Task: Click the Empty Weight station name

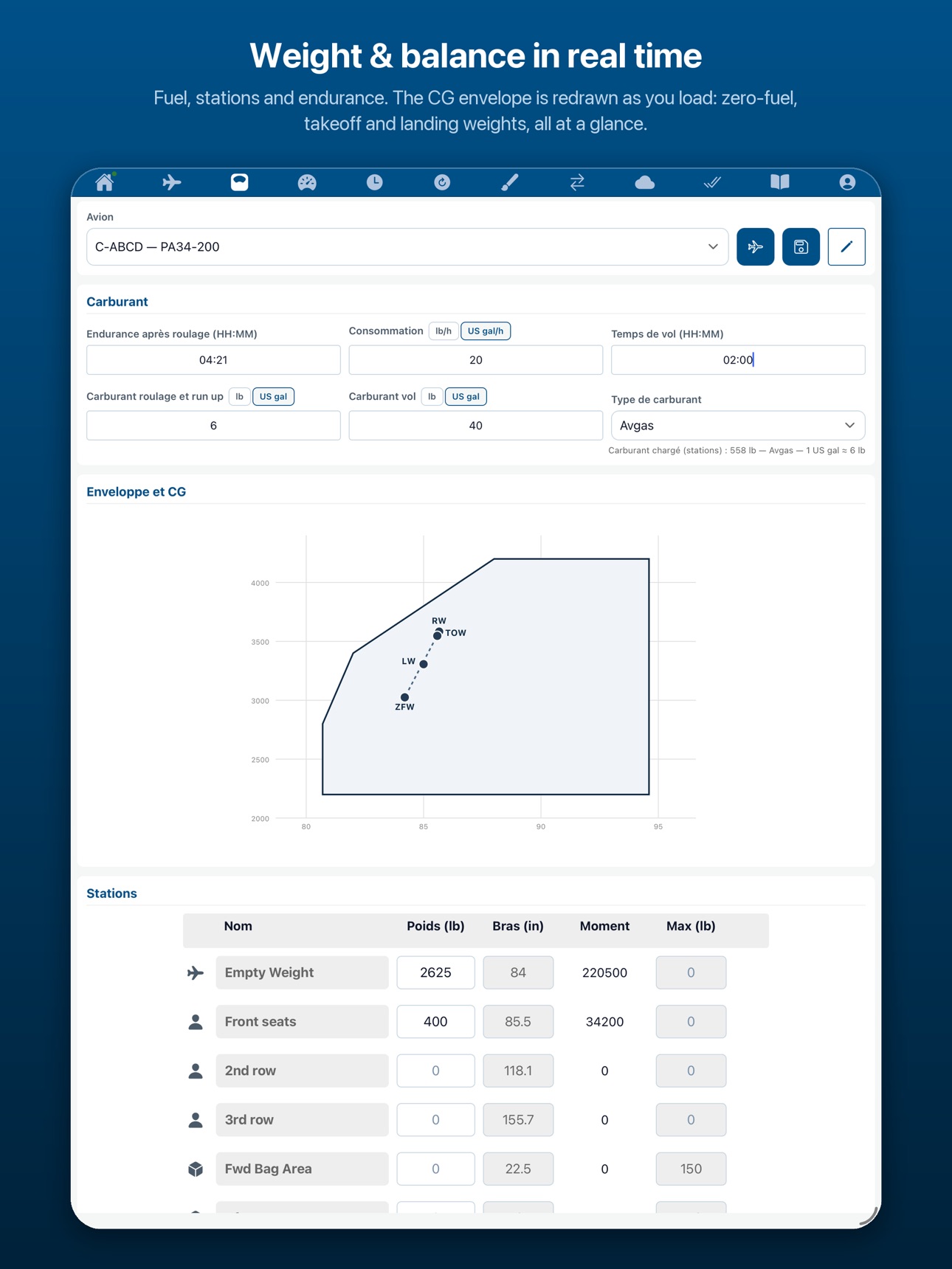Action: [x=302, y=972]
